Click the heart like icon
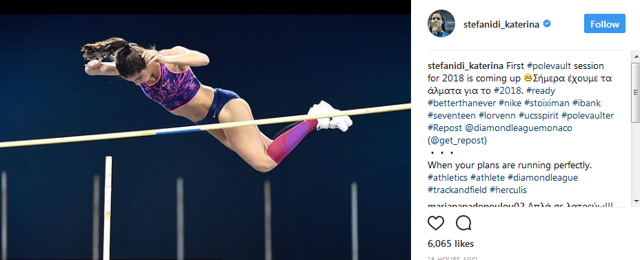This screenshot has width=640, height=260. pyautogui.click(x=435, y=223)
